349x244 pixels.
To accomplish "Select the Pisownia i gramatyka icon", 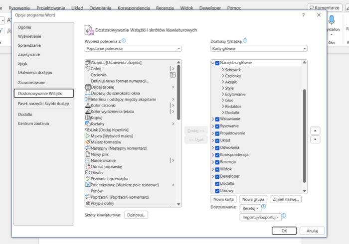I will [x=88, y=179].
